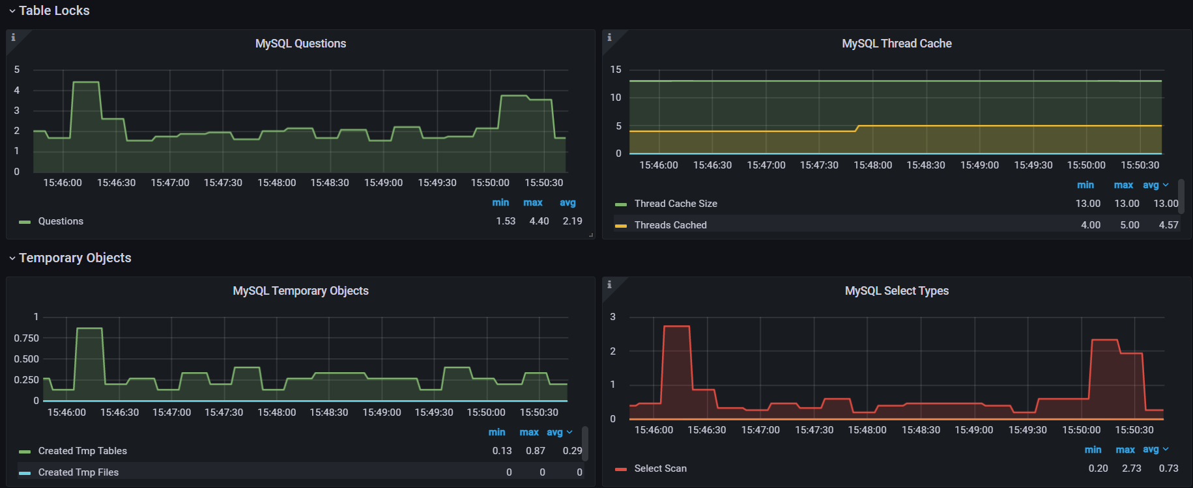Sort Select Types legend by min
The image size is (1193, 488).
click(x=1093, y=450)
